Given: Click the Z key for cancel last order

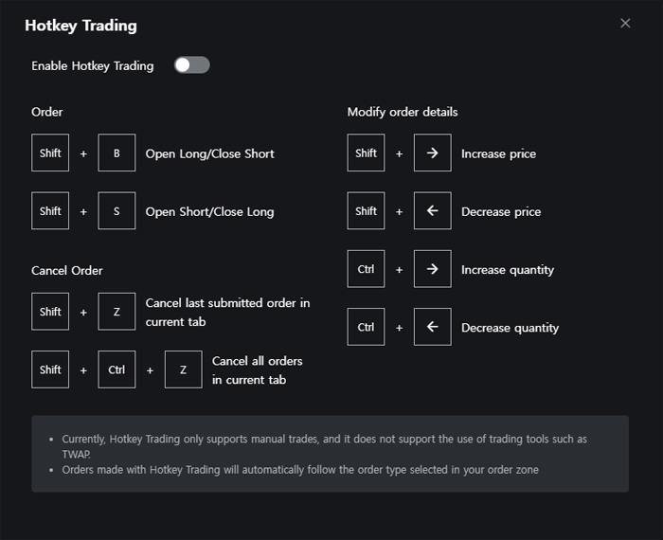Looking at the screenshot, I should pyautogui.click(x=116, y=312).
